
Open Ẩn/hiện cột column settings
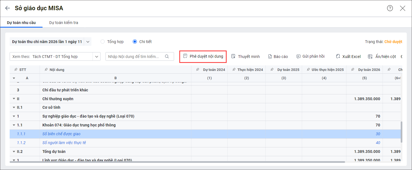coord(370,57)
